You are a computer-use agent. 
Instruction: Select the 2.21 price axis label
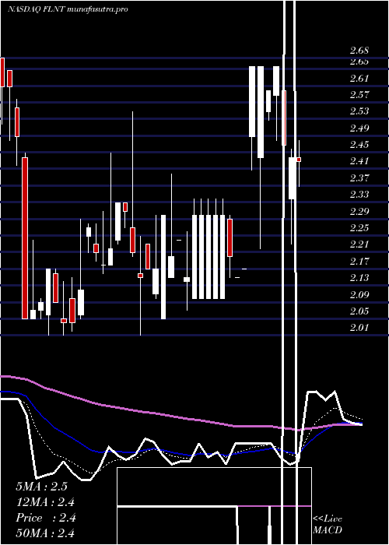[x=359, y=244]
